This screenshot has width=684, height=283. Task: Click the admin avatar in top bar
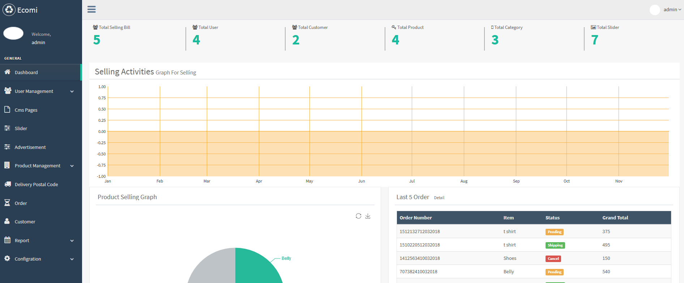click(x=655, y=10)
